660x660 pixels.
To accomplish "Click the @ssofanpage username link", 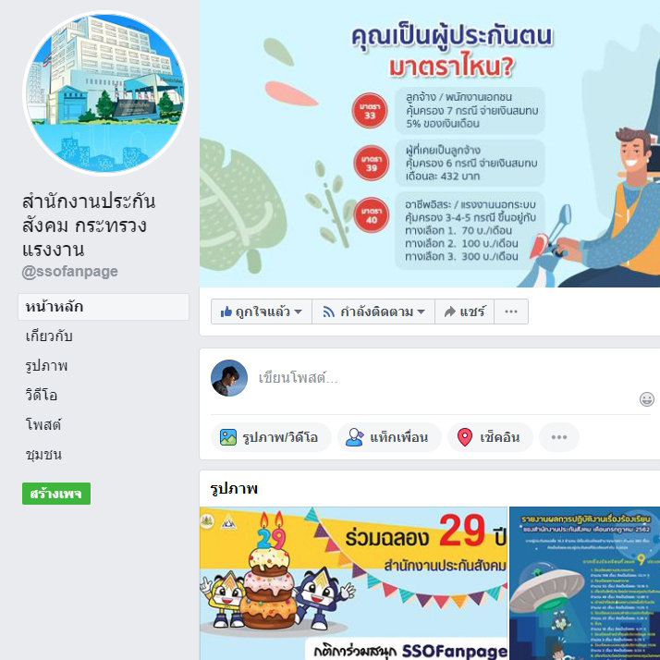I will [x=70, y=272].
